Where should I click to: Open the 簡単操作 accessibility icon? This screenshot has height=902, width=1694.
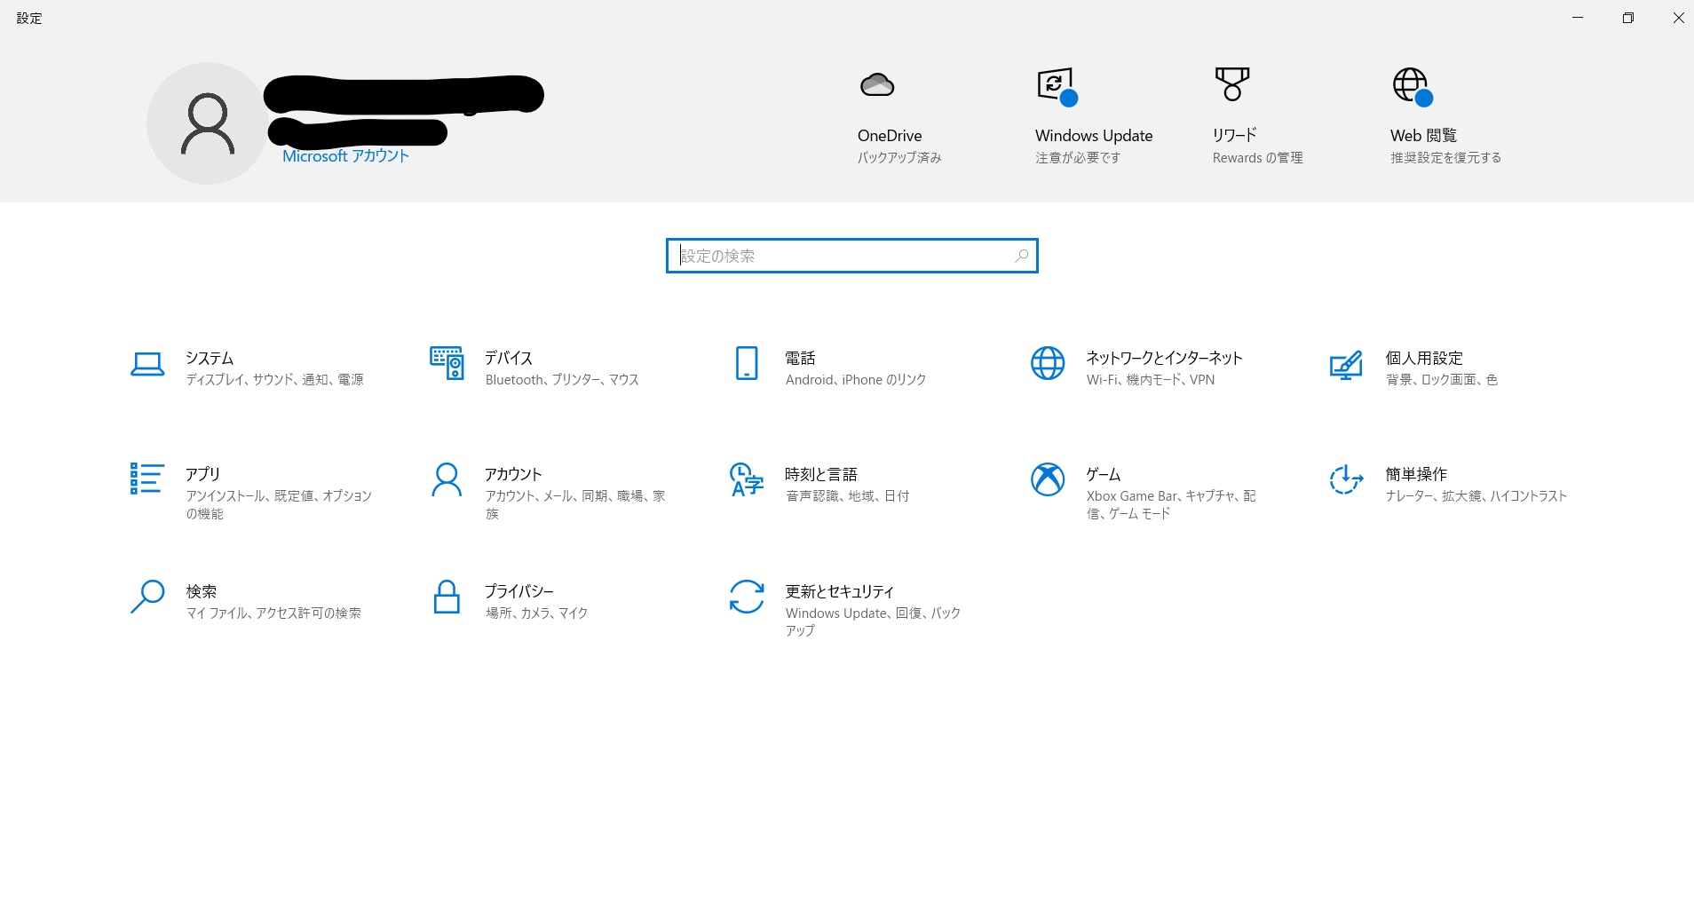(1346, 479)
